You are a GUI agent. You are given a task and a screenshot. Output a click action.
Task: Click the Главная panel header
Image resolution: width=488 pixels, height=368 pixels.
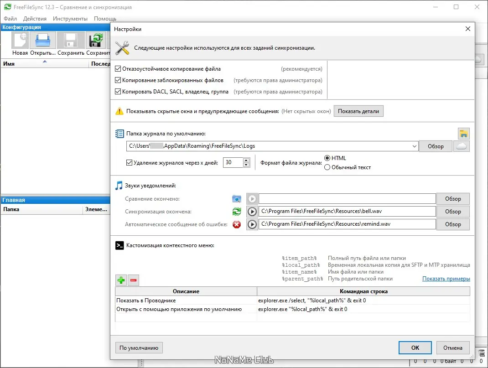point(55,200)
